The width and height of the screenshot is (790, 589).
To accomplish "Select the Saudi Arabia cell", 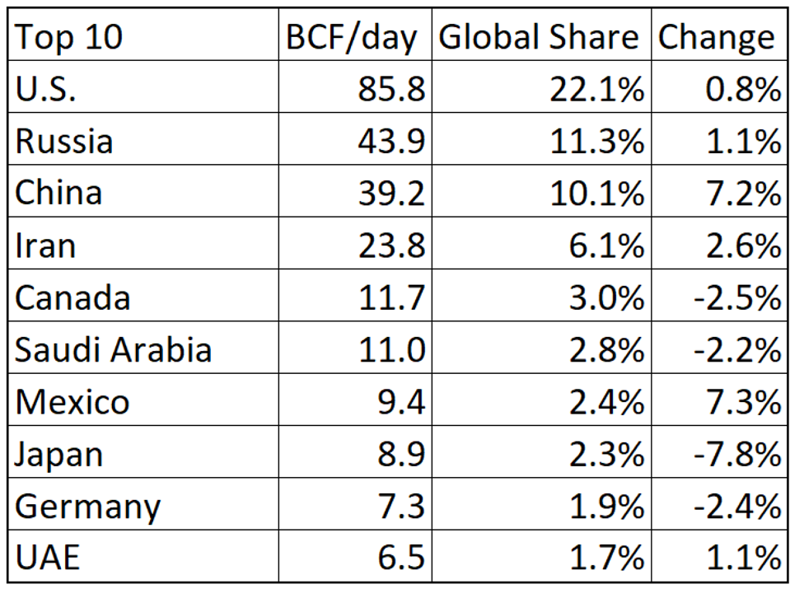I will pyautogui.click(x=114, y=349).
